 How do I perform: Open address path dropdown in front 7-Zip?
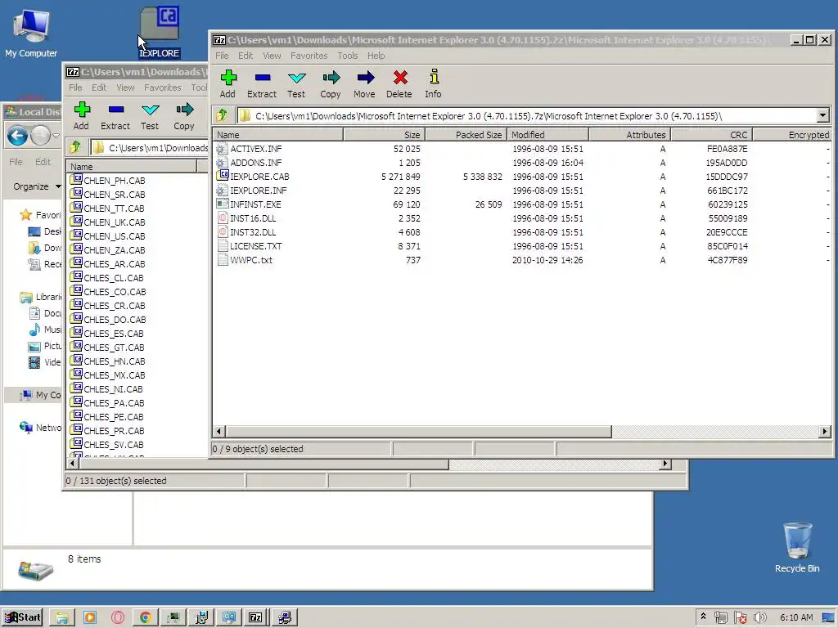click(x=822, y=115)
